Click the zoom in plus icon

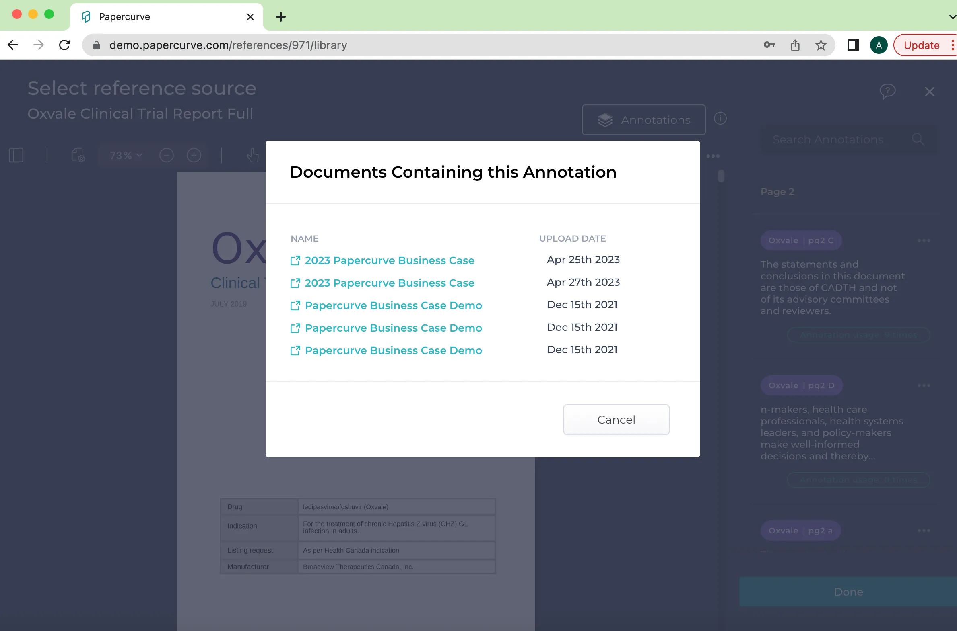pyautogui.click(x=194, y=155)
